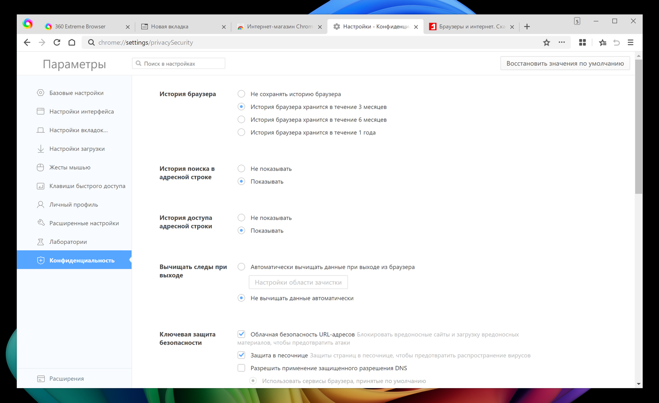Image resolution: width=659 pixels, height=403 pixels.
Task: Click the address bar search magnifier icon
Action: pyautogui.click(x=91, y=43)
